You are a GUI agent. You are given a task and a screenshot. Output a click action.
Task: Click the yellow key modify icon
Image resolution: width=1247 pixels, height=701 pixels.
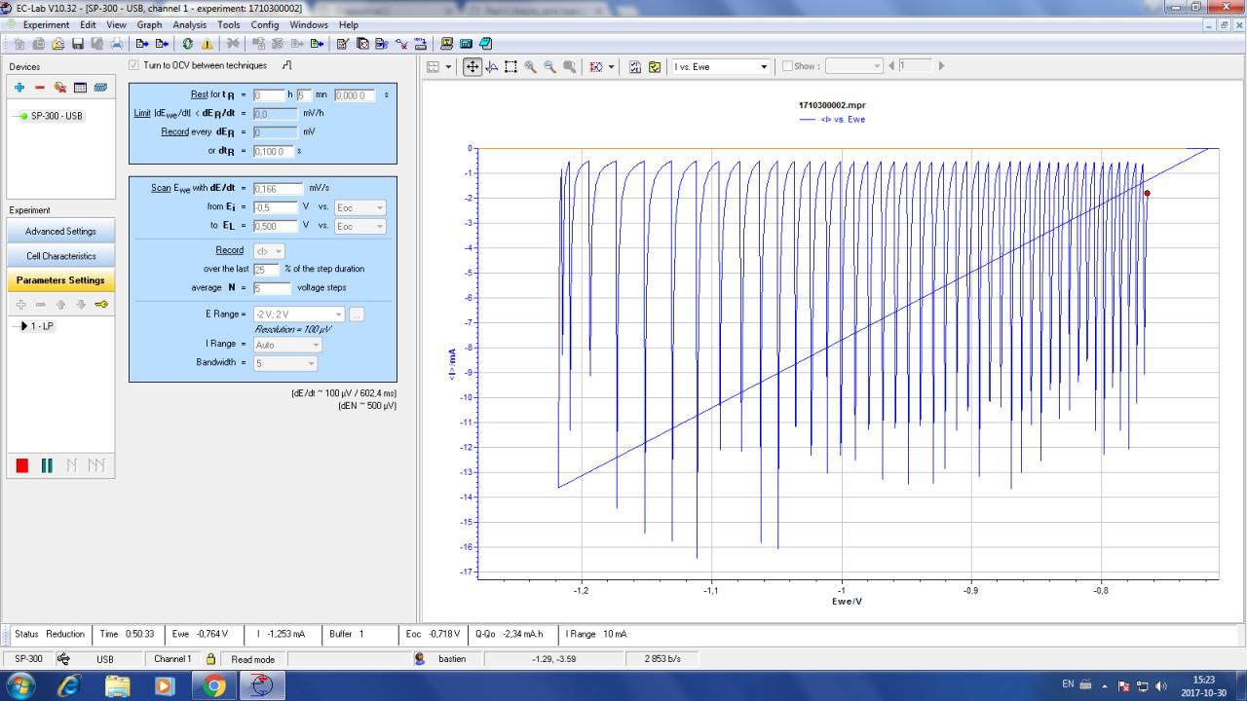101,304
